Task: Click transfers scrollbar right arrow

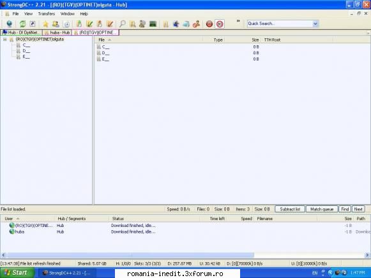Action: (x=367, y=255)
